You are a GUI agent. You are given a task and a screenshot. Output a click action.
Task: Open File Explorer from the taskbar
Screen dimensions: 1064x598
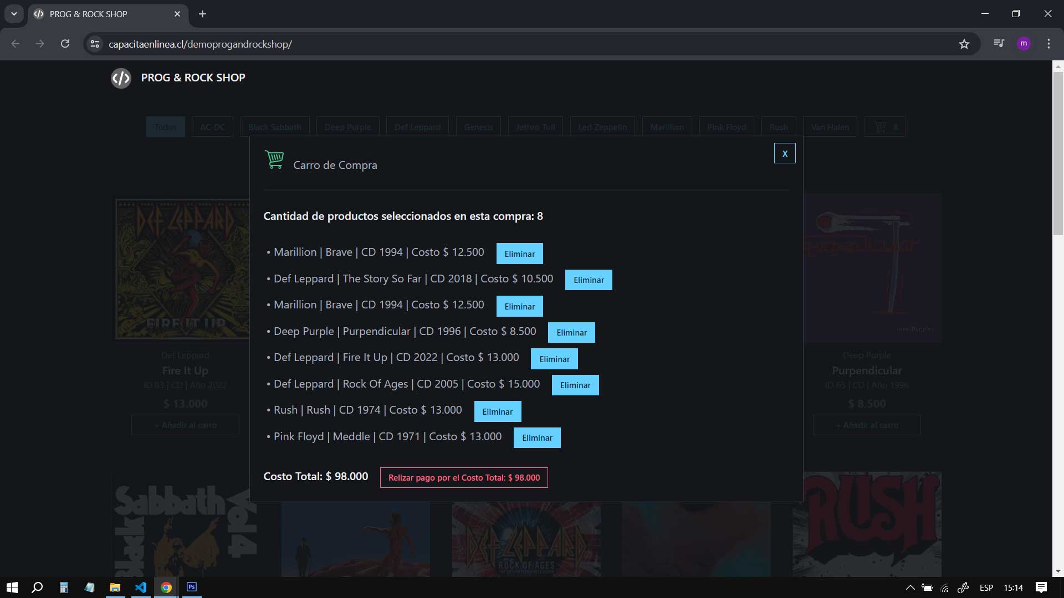(115, 587)
